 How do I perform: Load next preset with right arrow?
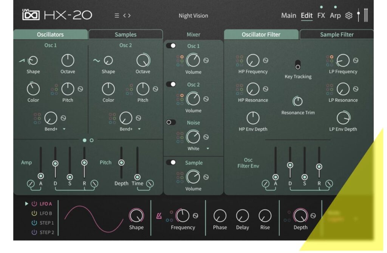(129, 16)
